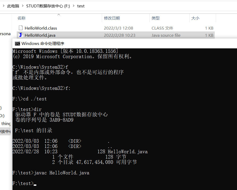Click the C:\Windows\System32>f: command line

[x=41, y=88]
